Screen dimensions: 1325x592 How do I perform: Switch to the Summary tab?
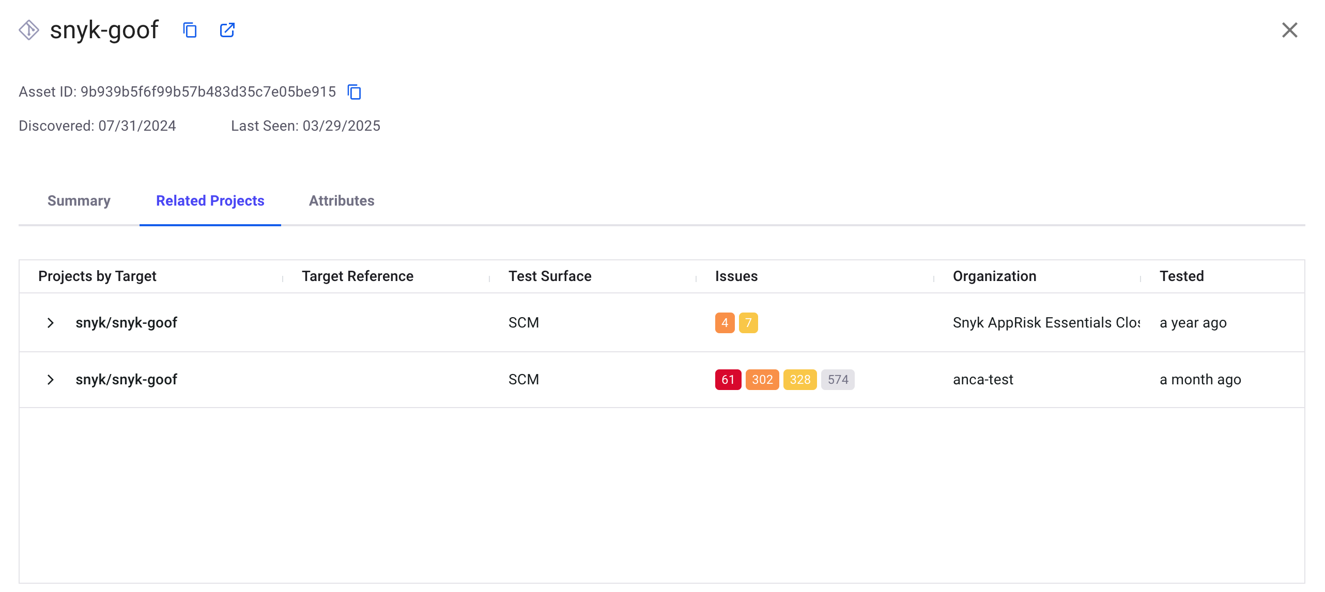click(x=79, y=201)
